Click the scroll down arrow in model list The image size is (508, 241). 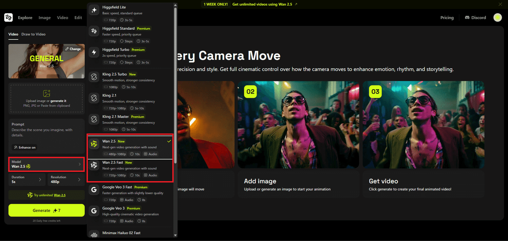coord(176,235)
